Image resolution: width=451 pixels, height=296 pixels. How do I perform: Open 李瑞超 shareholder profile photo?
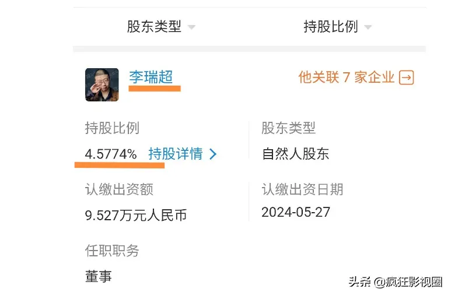click(x=102, y=84)
